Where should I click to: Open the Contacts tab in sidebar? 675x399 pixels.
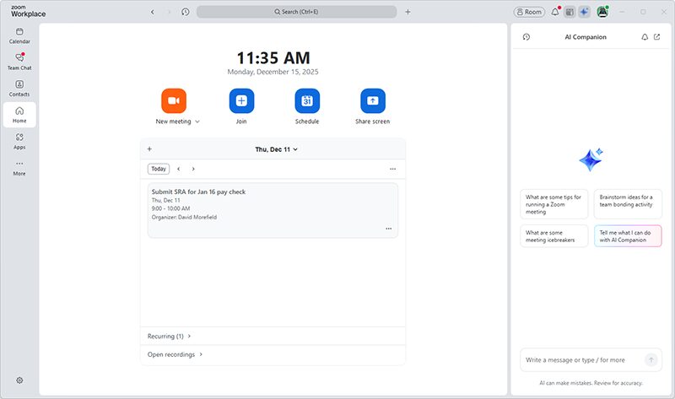coord(19,88)
